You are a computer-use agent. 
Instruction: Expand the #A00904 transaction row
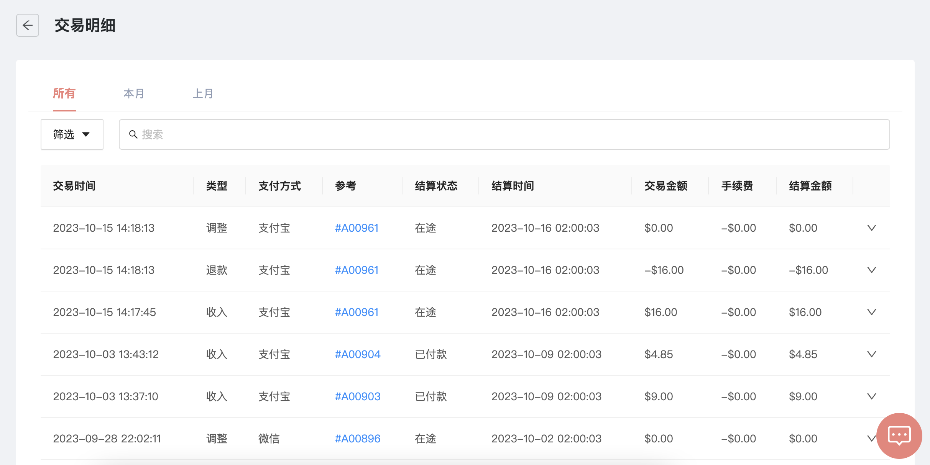point(871,354)
